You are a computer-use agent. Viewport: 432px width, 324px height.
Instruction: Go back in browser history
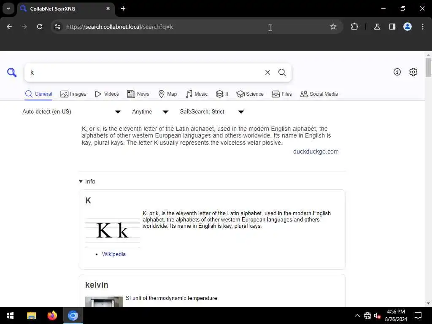(9, 27)
